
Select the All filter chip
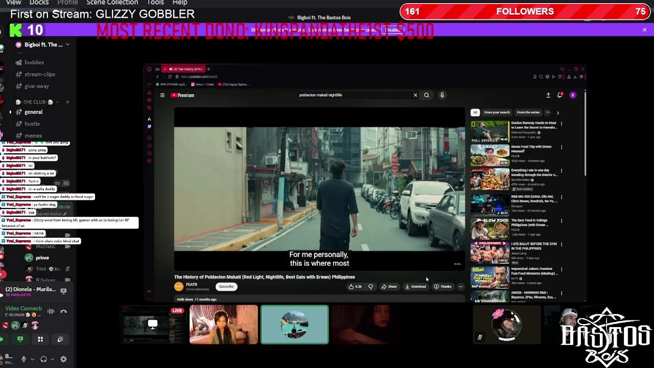click(475, 112)
